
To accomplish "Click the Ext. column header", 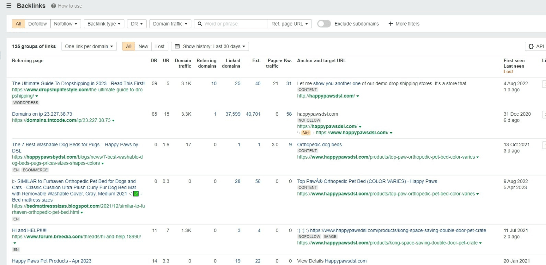I will click(256, 61).
